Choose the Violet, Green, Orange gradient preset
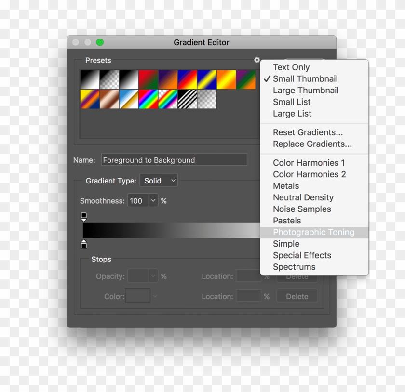 coord(246,79)
